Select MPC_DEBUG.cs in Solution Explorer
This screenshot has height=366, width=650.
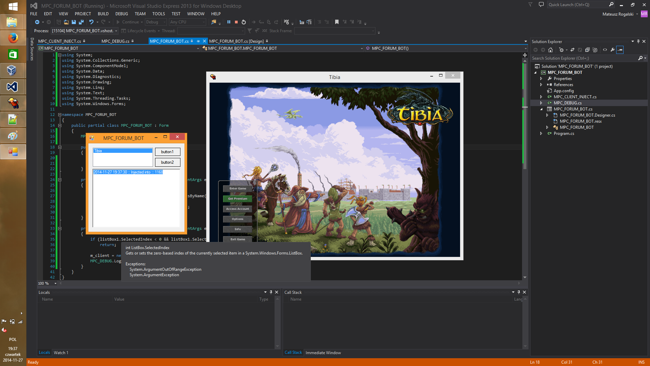coord(567,103)
